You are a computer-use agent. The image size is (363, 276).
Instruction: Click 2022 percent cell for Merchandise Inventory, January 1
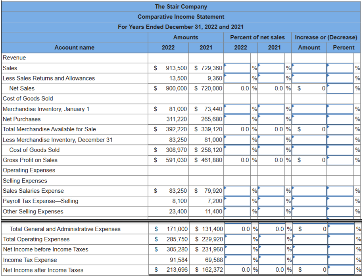pyautogui.click(x=236, y=109)
